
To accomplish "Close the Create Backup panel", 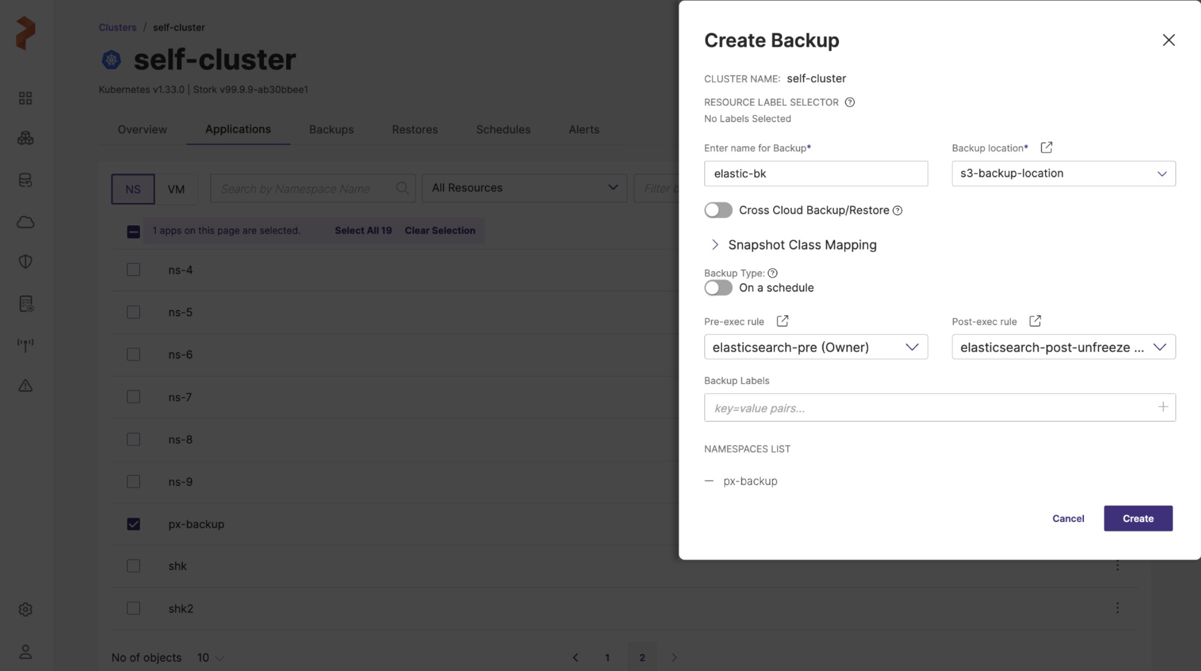I will point(1168,40).
